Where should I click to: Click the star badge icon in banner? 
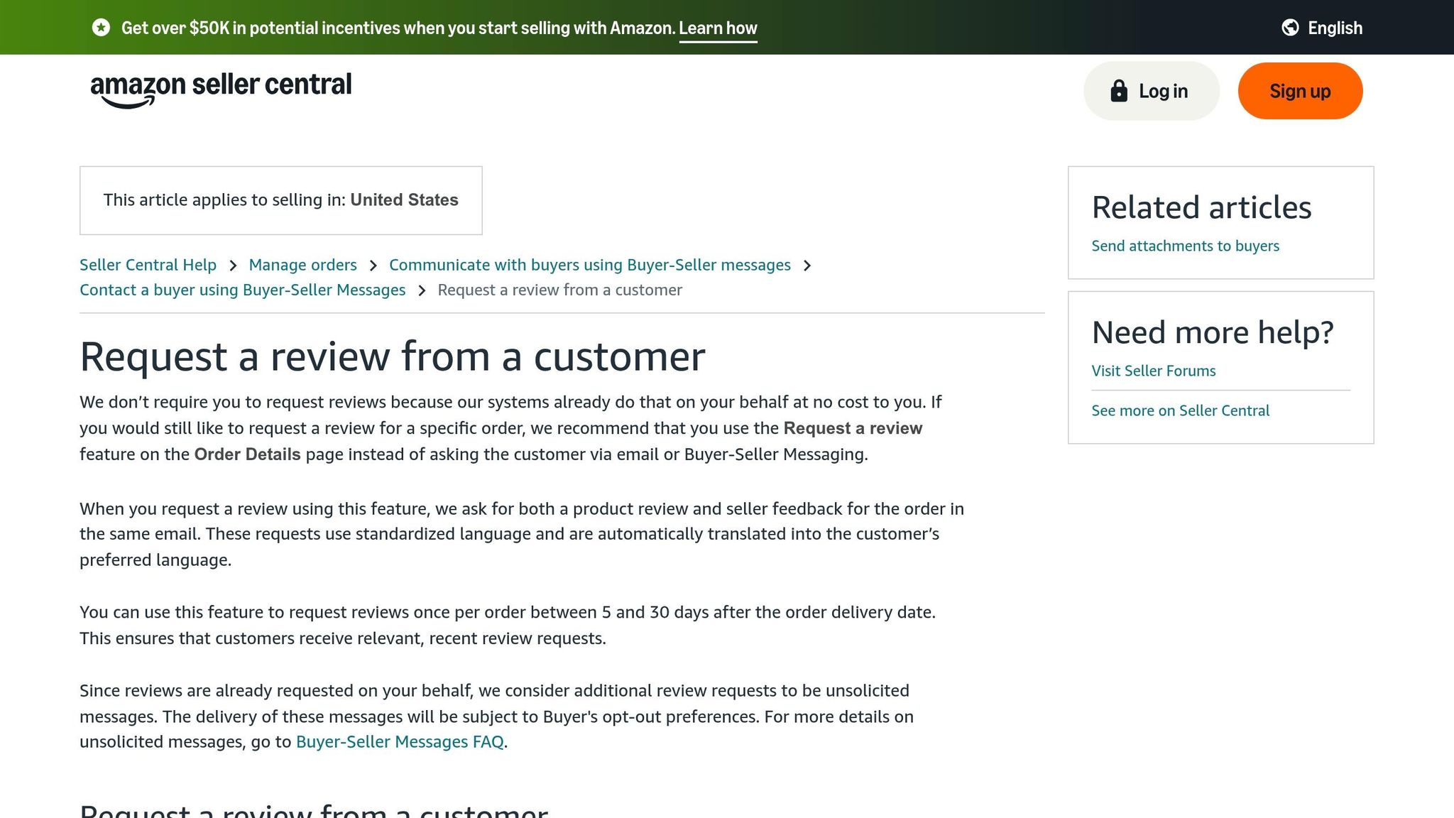[x=101, y=28]
